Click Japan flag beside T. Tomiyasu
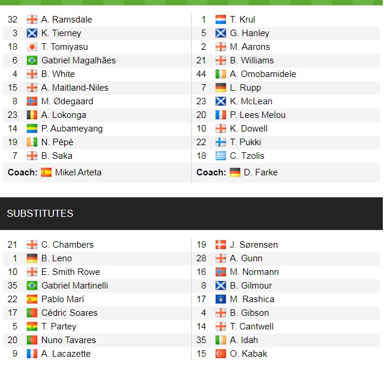The width and height of the screenshot is (384, 365). [32, 47]
